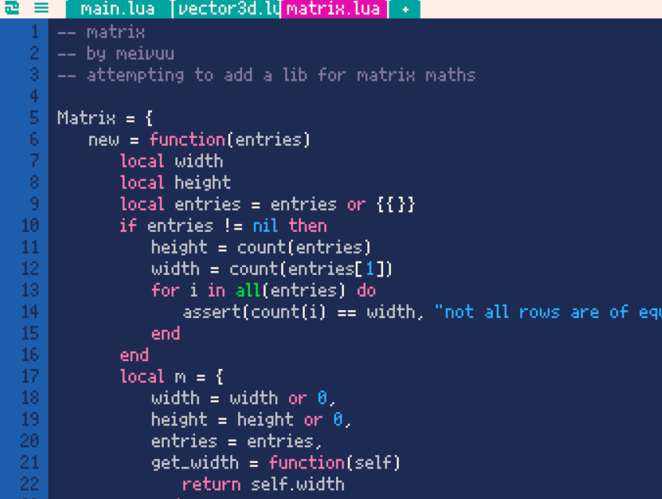Add a new tab with plus button
The image size is (662, 499).
click(x=405, y=9)
